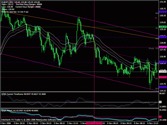
Task: Click the green R1 price tag on the axis
Action: pyautogui.click(x=163, y=27)
